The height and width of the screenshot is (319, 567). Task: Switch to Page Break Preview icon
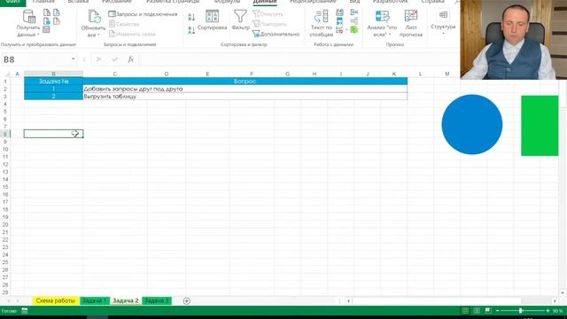(x=488, y=311)
